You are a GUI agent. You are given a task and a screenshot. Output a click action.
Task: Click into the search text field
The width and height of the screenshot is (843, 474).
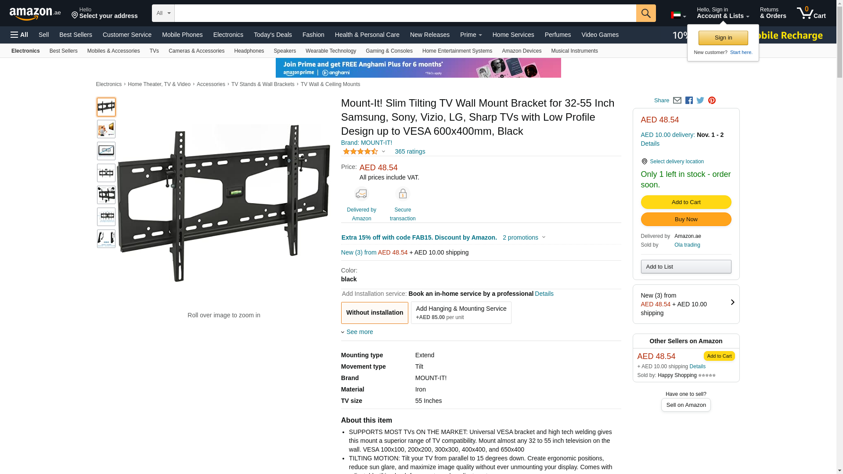point(405,13)
